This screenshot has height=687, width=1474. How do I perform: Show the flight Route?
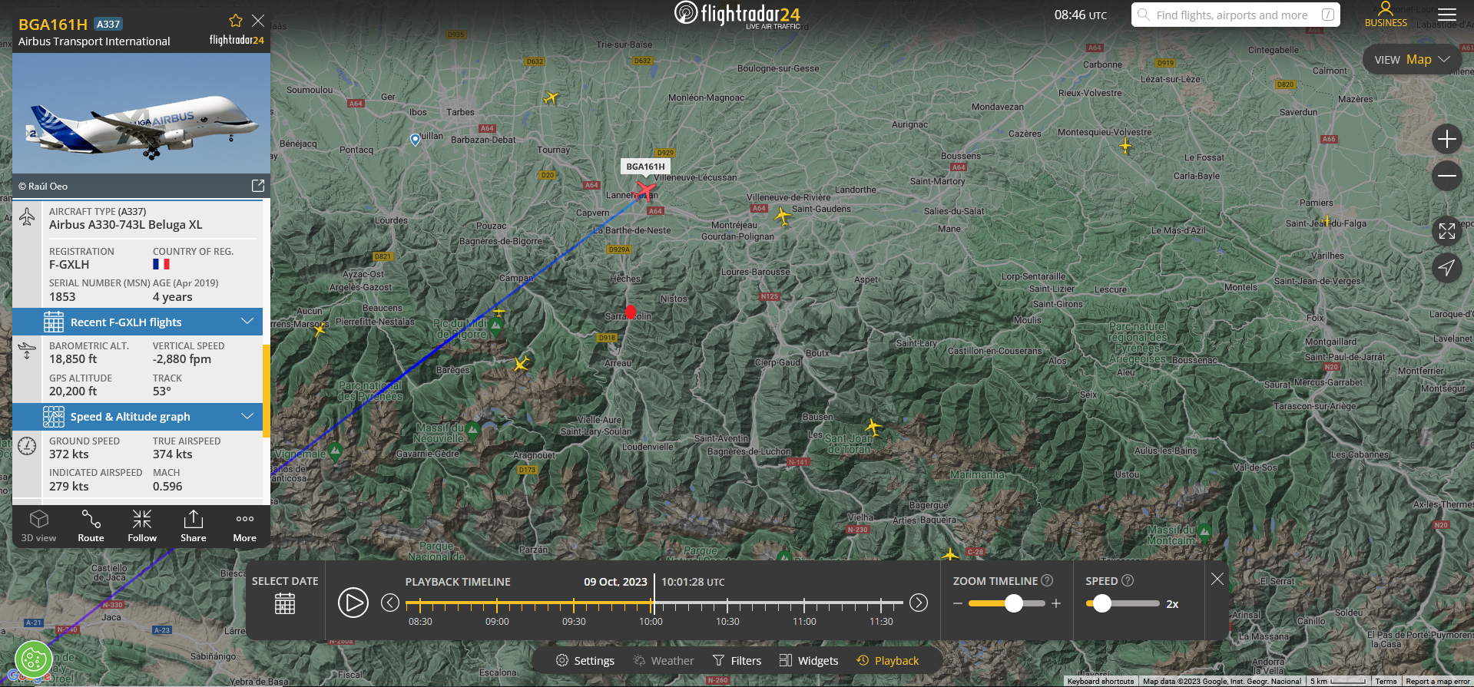coord(91,526)
